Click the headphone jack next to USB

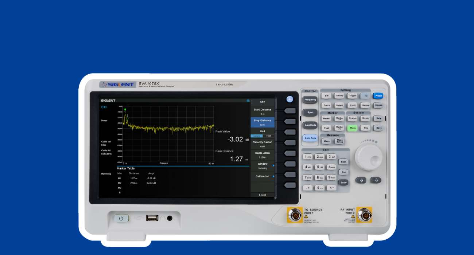click(169, 218)
